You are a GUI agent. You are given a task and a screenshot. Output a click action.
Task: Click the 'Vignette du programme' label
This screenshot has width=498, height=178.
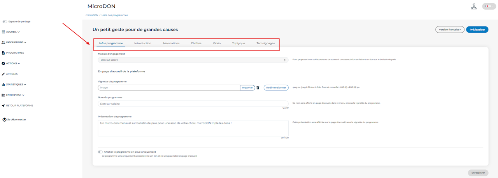[112, 81]
